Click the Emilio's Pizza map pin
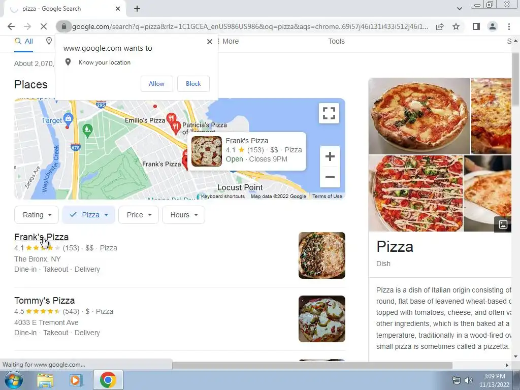 coord(171,119)
